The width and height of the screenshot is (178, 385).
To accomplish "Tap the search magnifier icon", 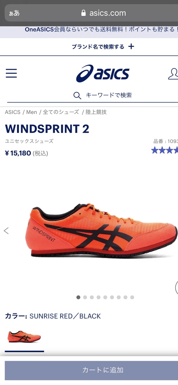I will coord(77,96).
